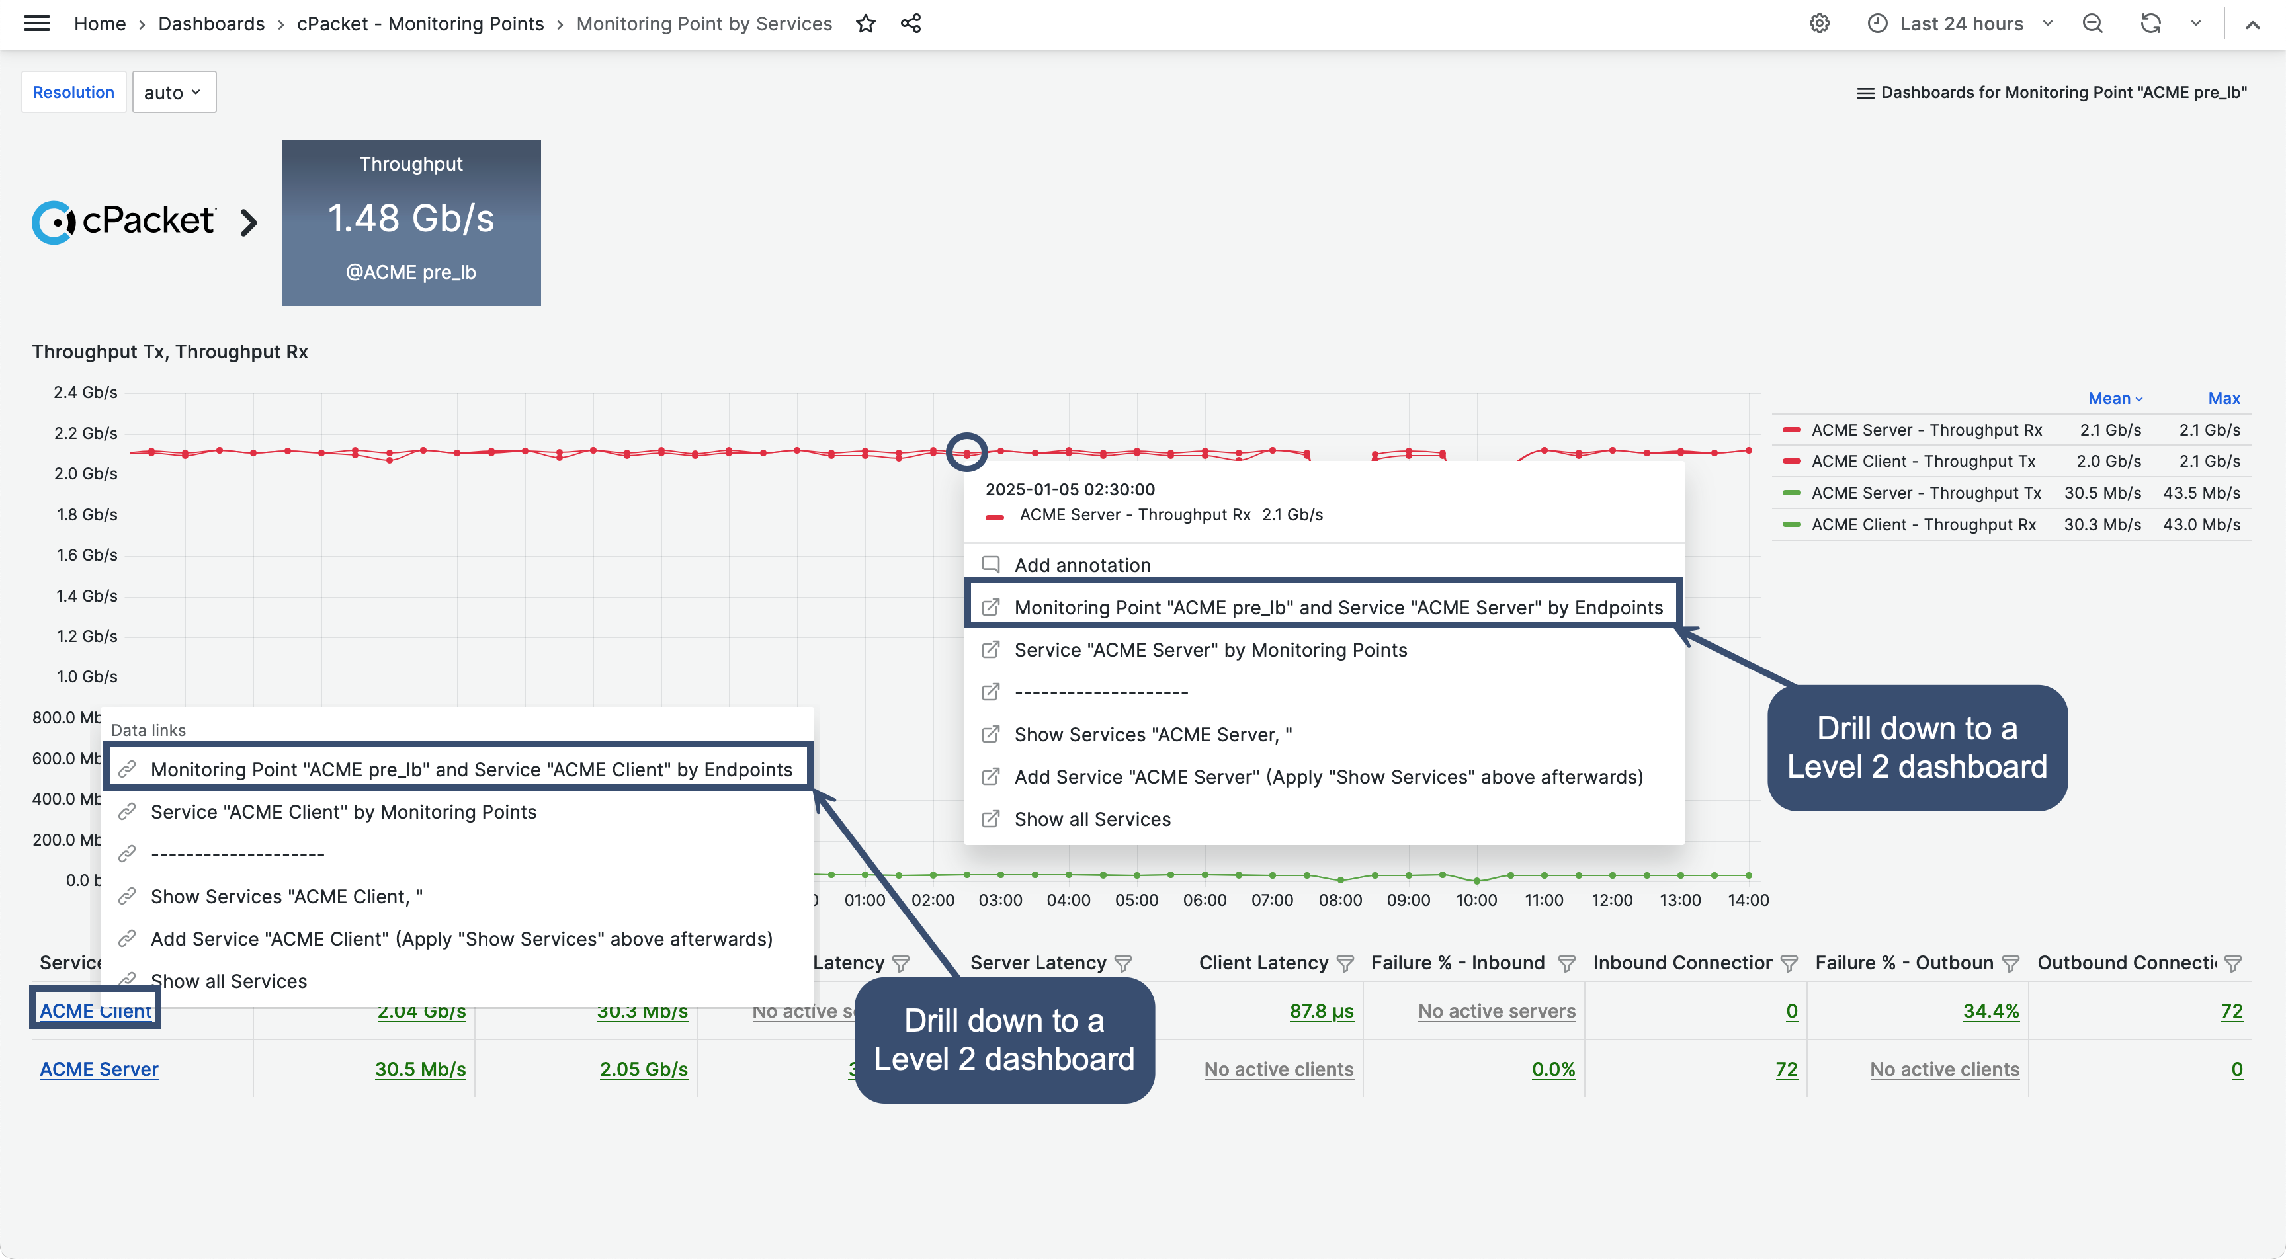Open the hamburger navigation menu
The image size is (2286, 1259).
[x=36, y=24]
